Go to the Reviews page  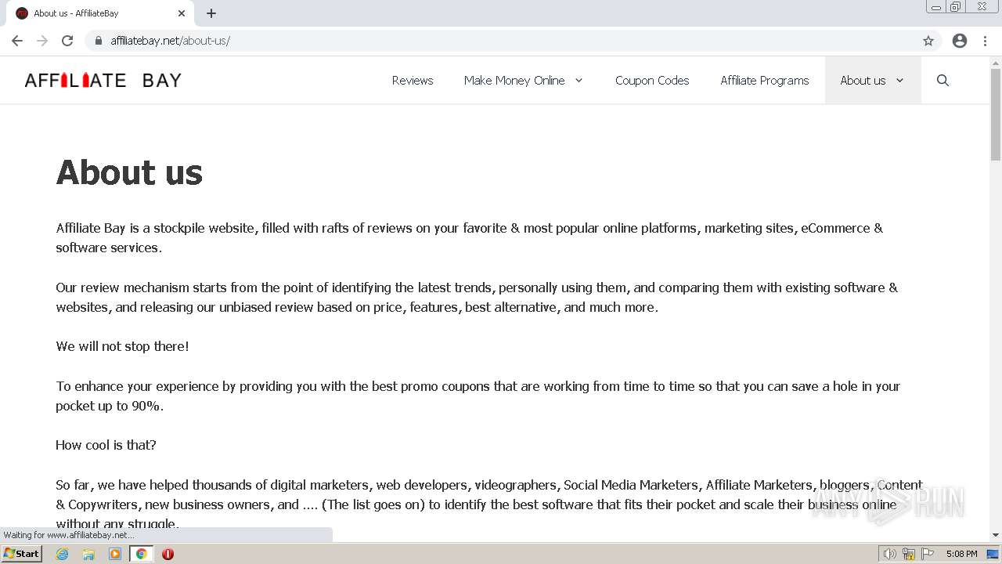coord(413,80)
